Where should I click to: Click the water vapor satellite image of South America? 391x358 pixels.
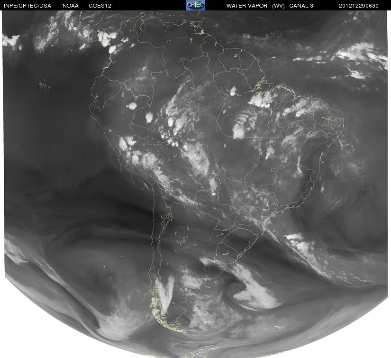(x=196, y=184)
